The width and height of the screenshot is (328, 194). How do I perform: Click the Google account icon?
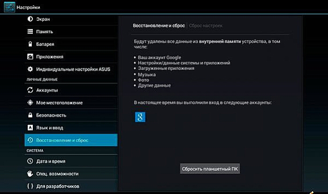click(x=140, y=117)
